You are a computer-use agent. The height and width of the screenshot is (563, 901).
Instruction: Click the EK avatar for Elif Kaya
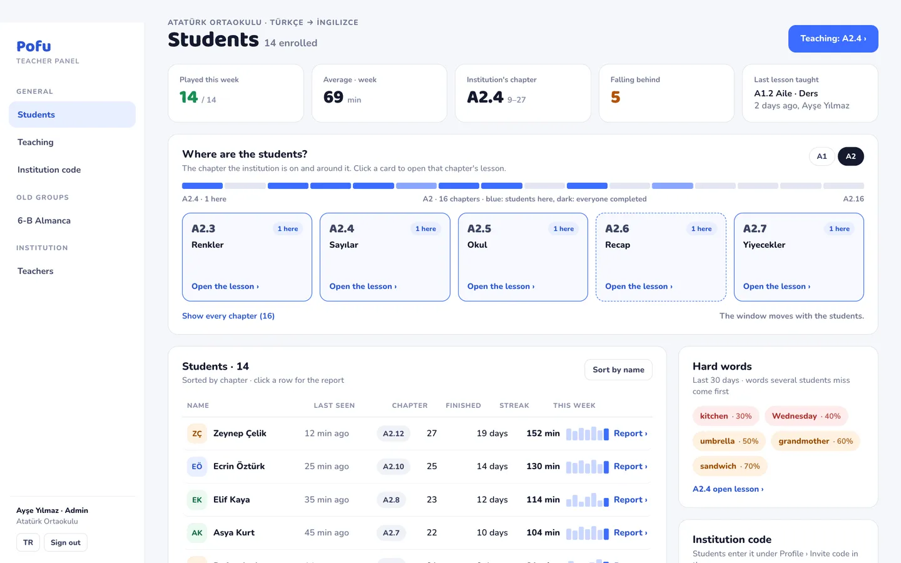click(197, 500)
